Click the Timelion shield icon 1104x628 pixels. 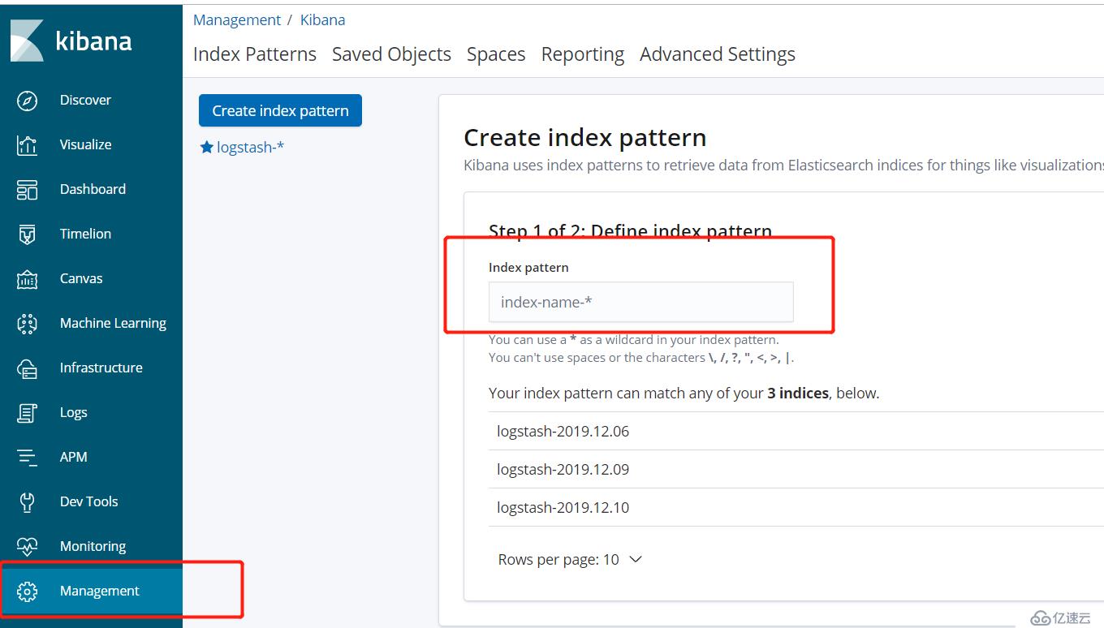[x=27, y=234]
